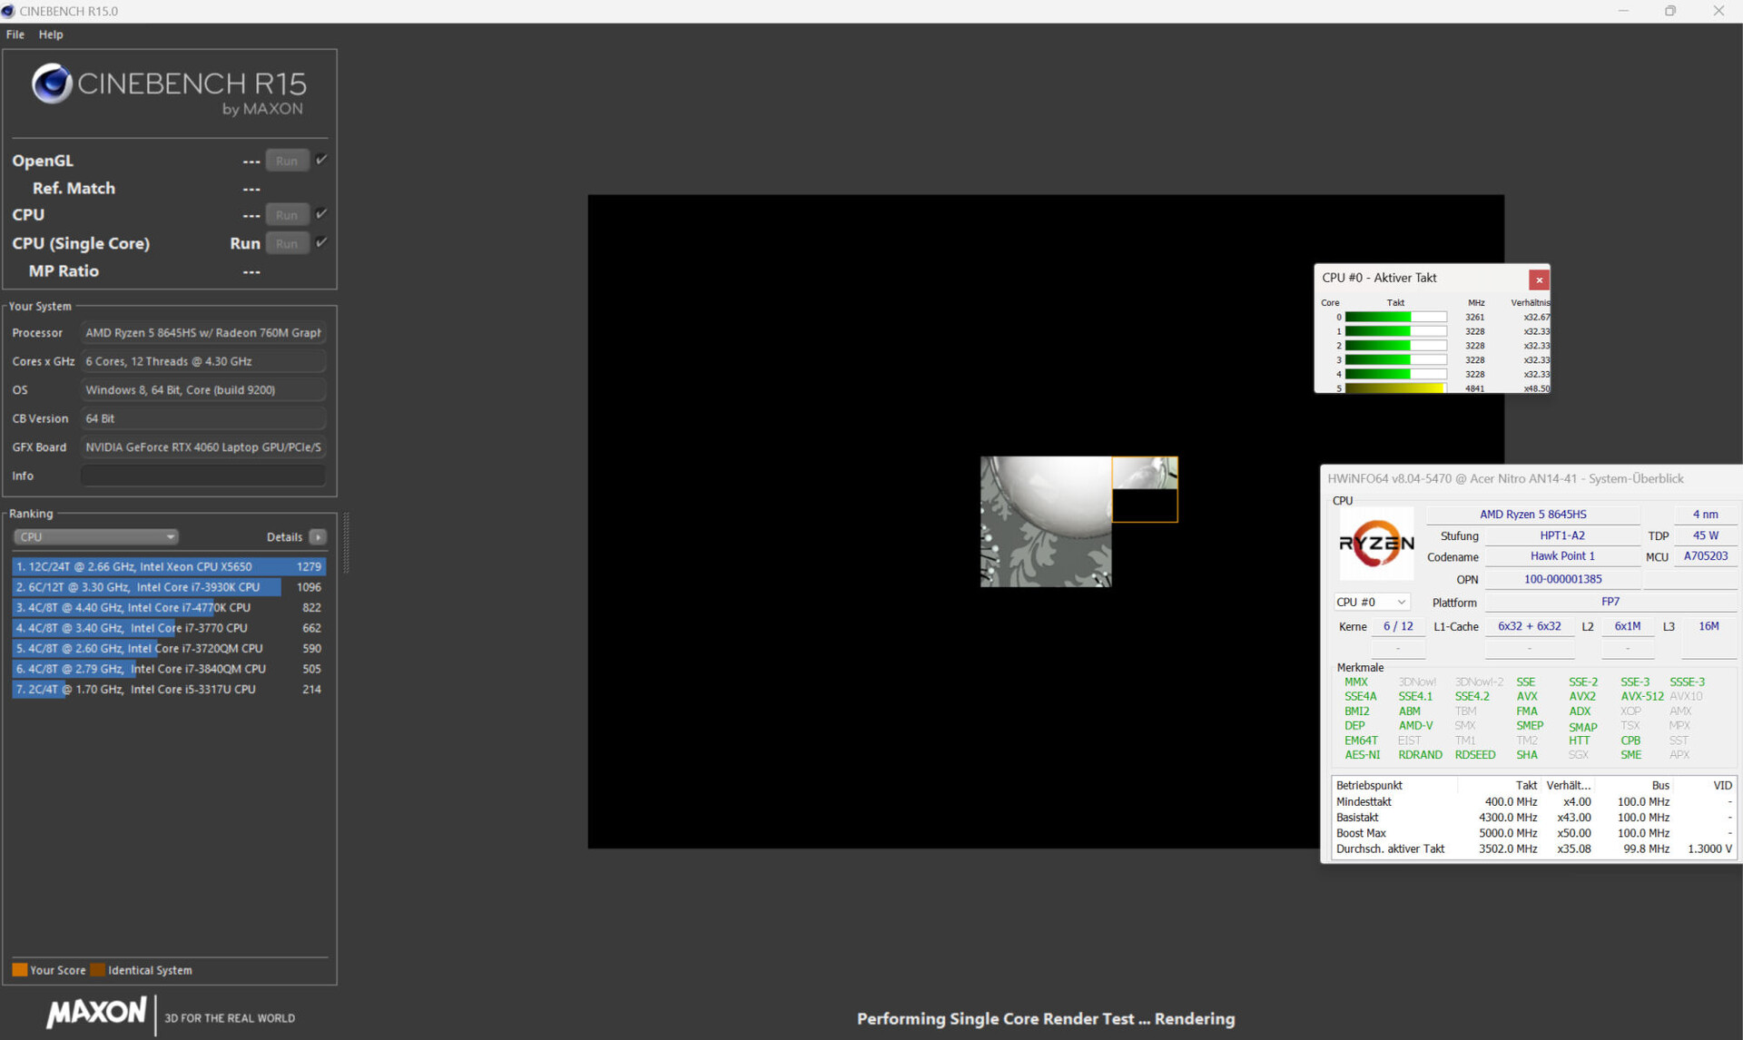Toggle the CPU test checkmark
Image resolution: width=1743 pixels, height=1040 pixels.
pyautogui.click(x=321, y=214)
